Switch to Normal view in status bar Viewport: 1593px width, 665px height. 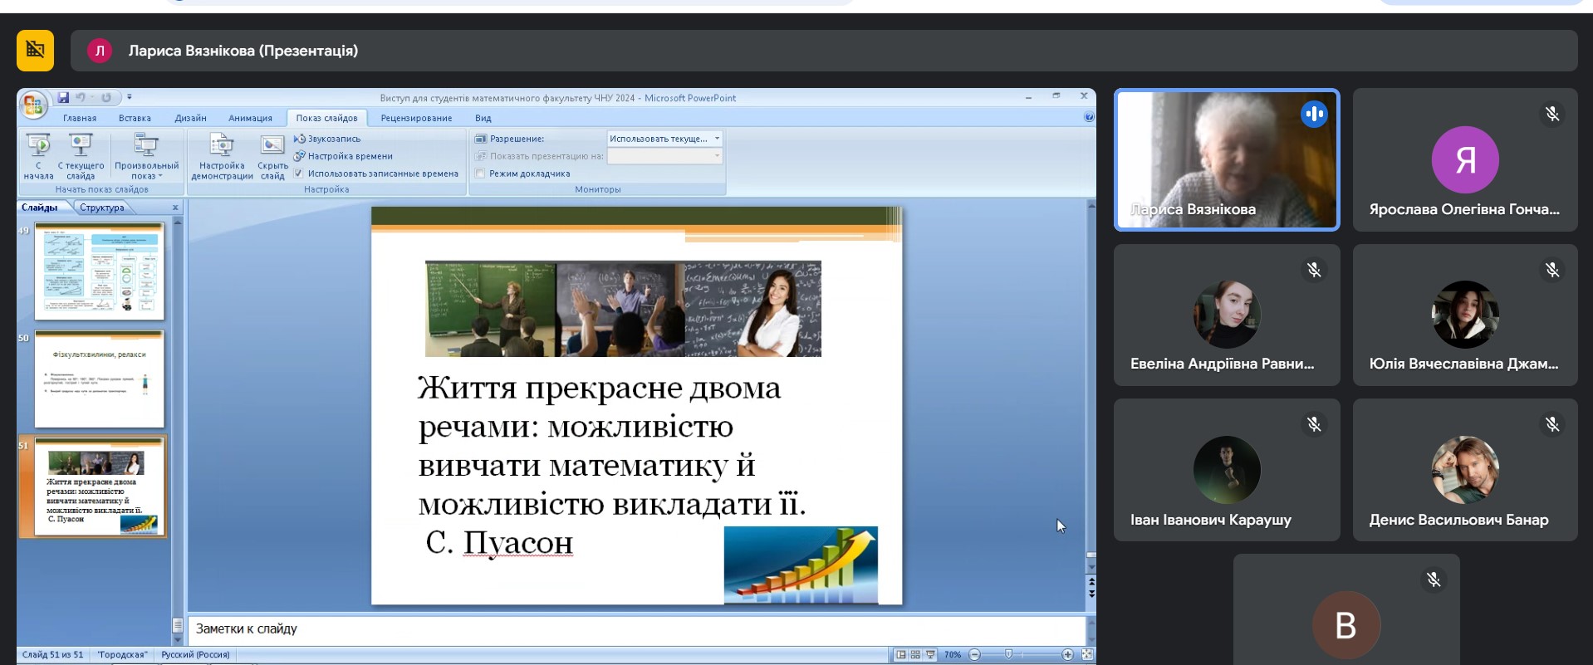(x=900, y=655)
